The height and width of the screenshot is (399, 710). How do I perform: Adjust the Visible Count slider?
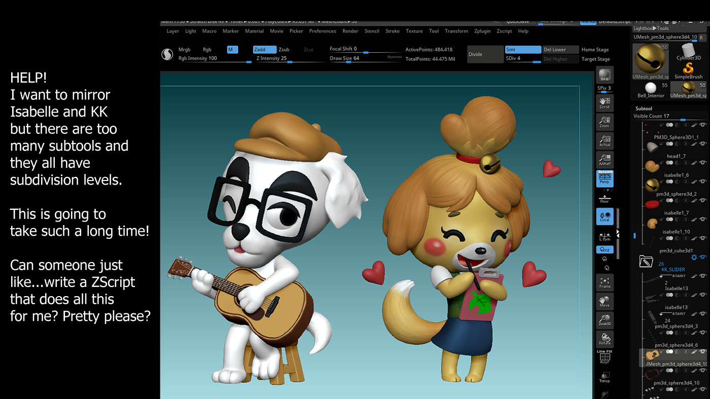(669, 117)
